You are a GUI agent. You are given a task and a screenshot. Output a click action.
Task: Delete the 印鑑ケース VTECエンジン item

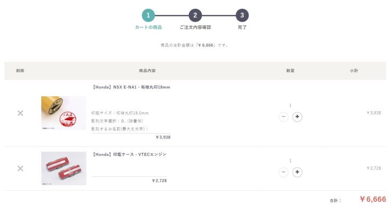click(x=20, y=168)
